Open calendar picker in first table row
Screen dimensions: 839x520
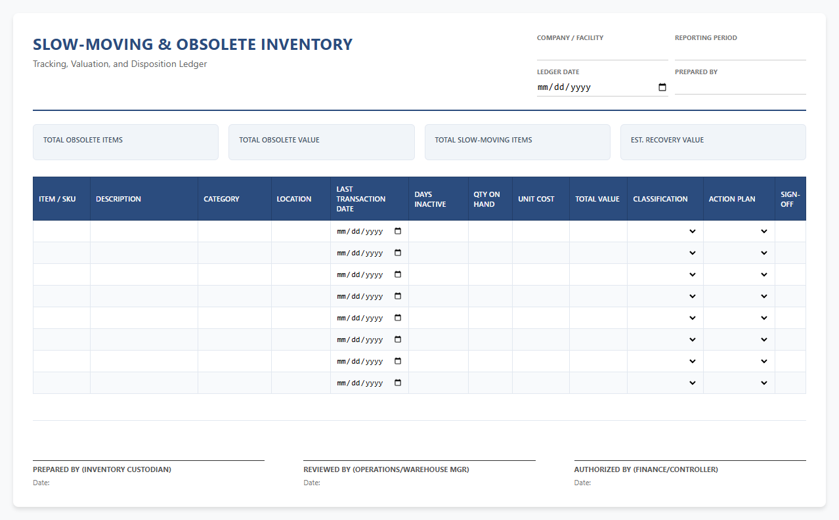(398, 231)
